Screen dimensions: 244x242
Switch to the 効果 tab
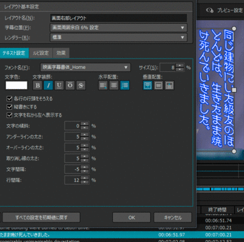pyautogui.click(x=61, y=53)
